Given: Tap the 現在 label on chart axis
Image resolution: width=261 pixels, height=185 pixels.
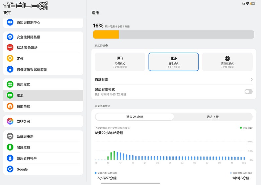Looking at the screenshot, I should tap(244, 163).
